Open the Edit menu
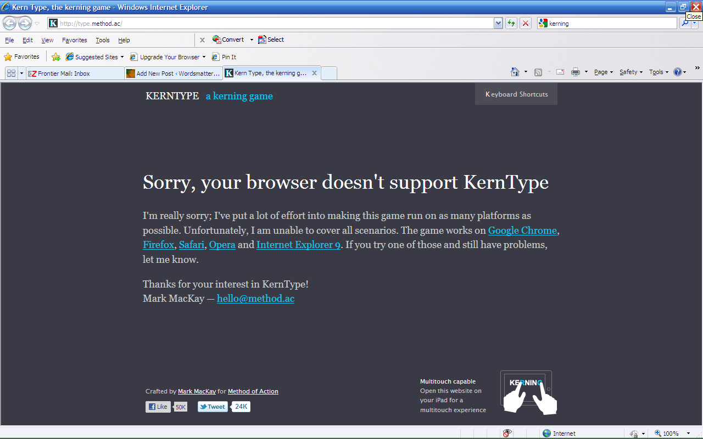The height and width of the screenshot is (439, 703). click(27, 40)
